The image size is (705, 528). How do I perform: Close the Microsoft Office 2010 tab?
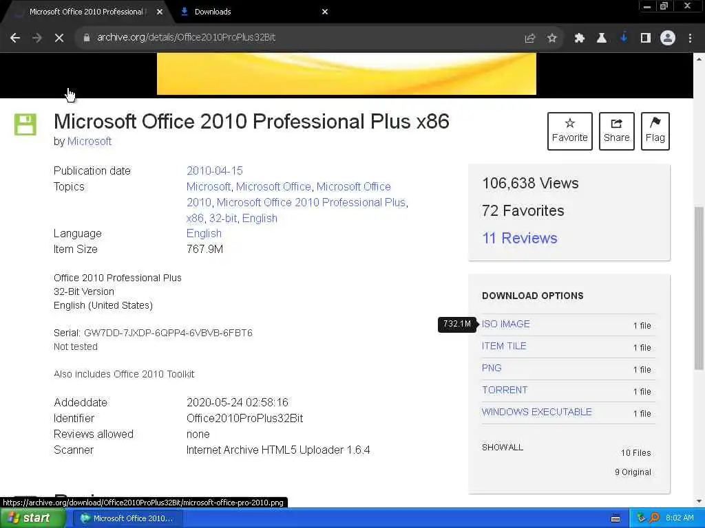pyautogui.click(x=160, y=12)
